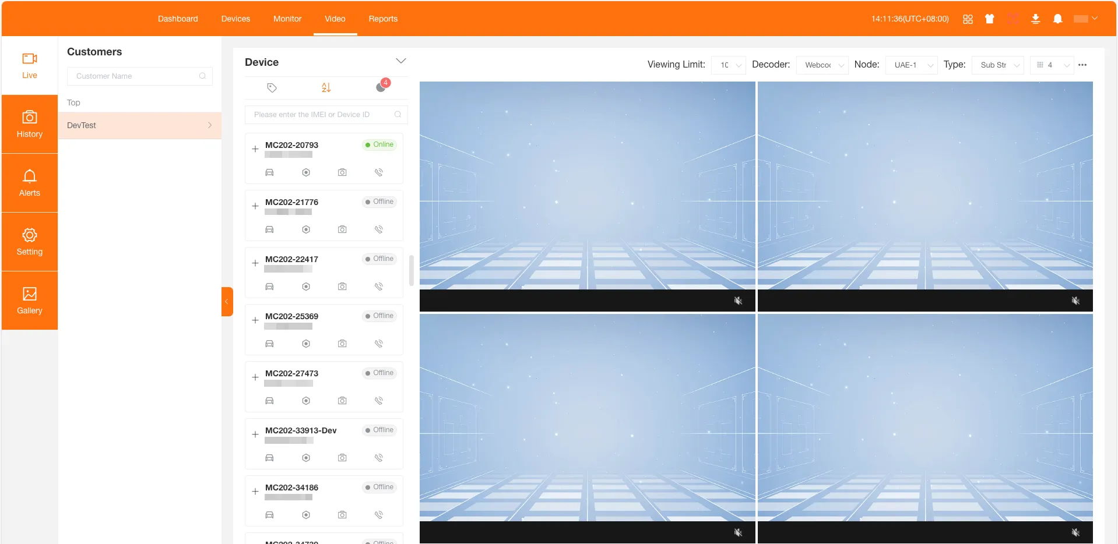Open the Node selection dropdown
1118x544 pixels.
click(911, 65)
